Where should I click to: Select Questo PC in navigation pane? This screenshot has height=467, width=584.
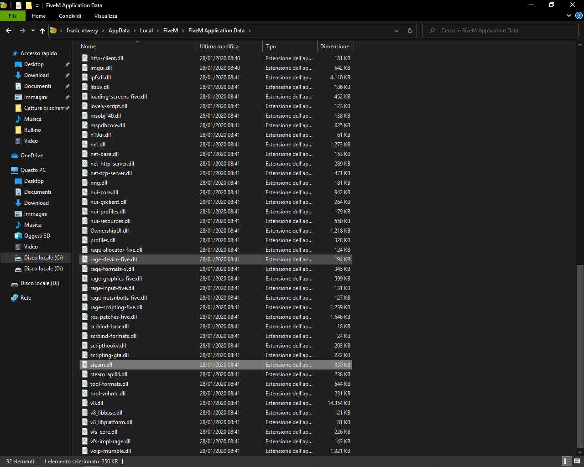point(33,170)
